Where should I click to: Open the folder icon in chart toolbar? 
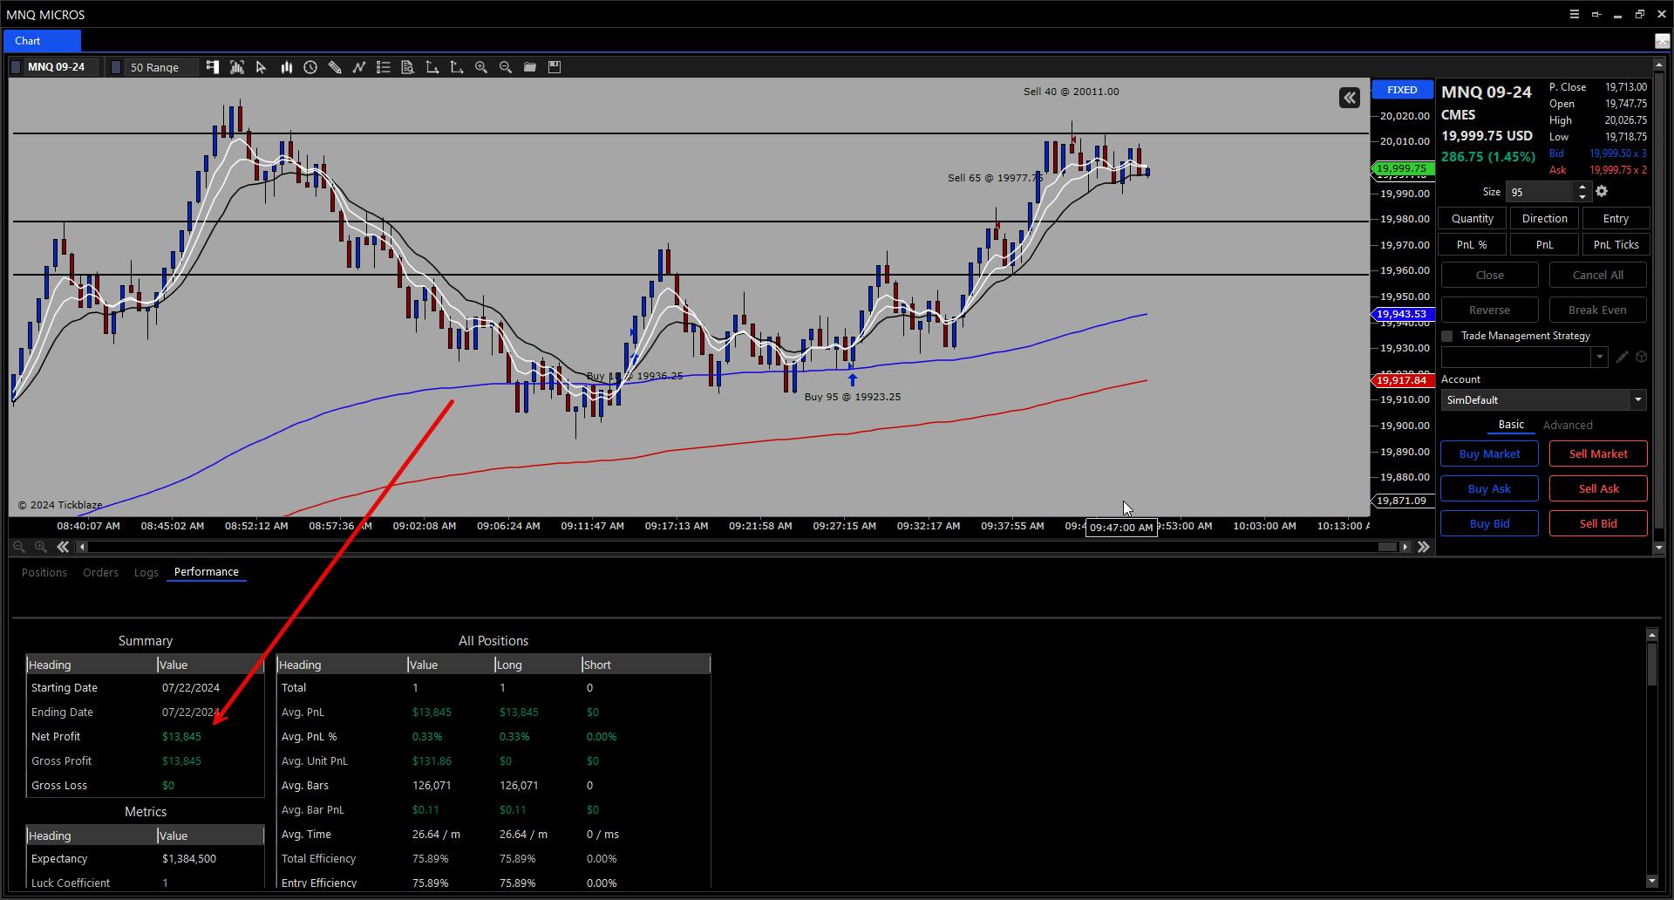tap(529, 67)
